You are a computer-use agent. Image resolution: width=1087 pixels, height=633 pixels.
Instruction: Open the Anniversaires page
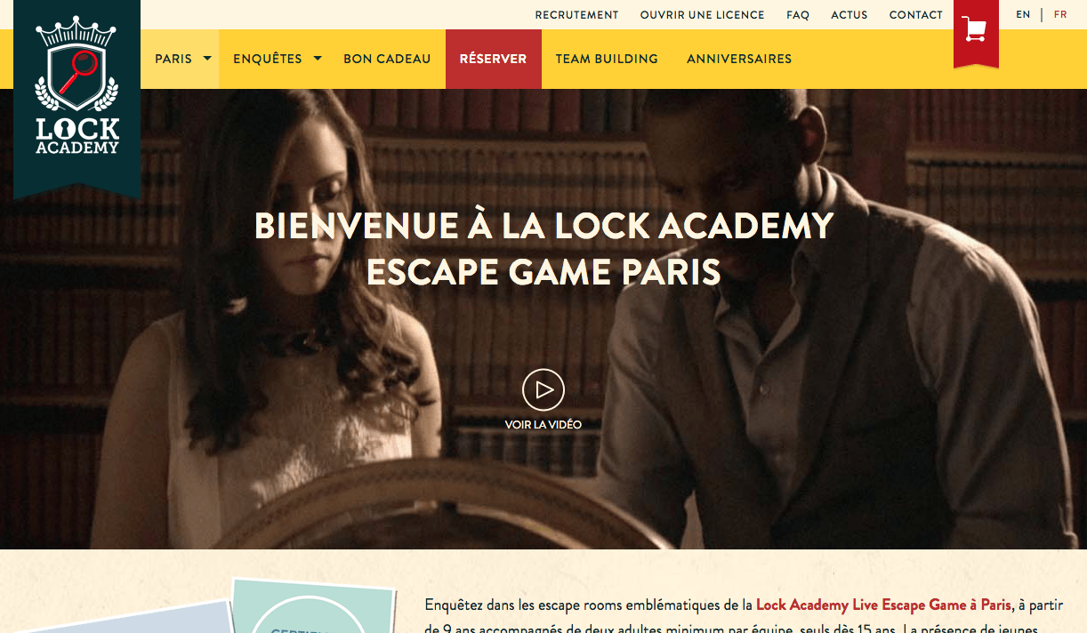point(739,59)
